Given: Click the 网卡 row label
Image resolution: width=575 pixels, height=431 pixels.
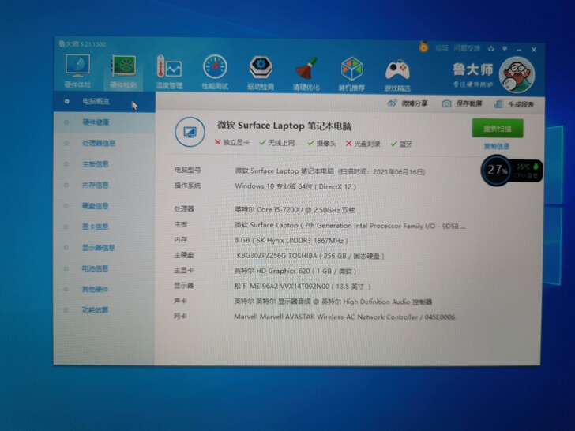Looking at the screenshot, I should 180,316.
